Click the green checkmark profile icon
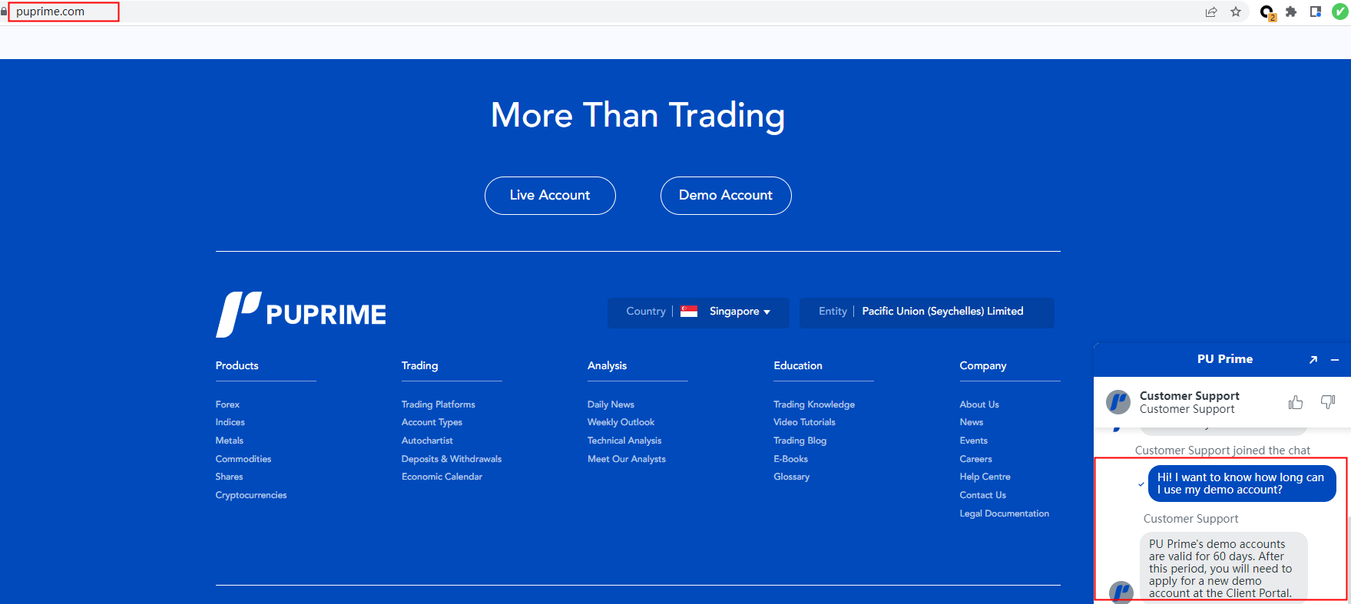This screenshot has width=1351, height=604. point(1340,12)
